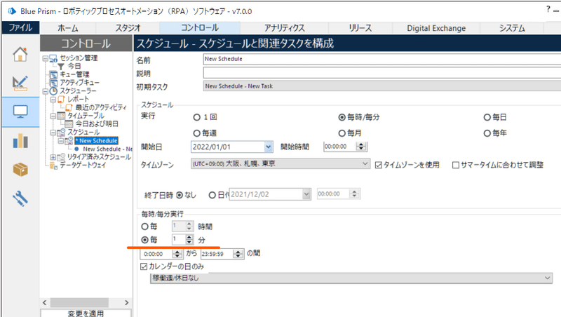561x317 pixels.
Task: Click the tree horizontal scrollbar thumb
Action: 79,303
